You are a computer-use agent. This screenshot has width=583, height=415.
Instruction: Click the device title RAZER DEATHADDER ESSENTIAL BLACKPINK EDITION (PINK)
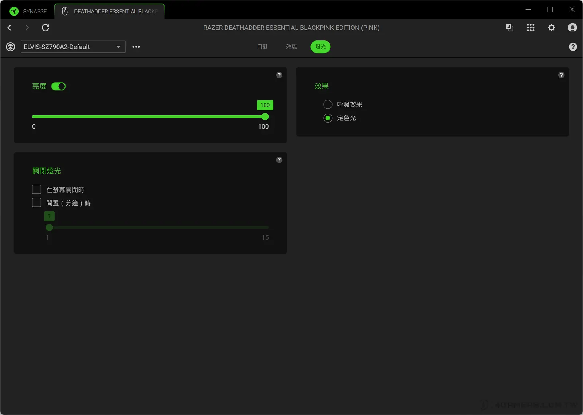[291, 28]
